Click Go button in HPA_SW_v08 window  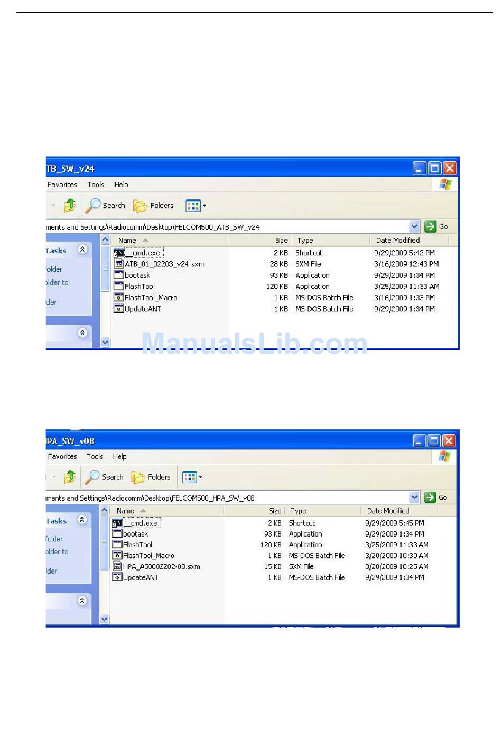coord(436,498)
